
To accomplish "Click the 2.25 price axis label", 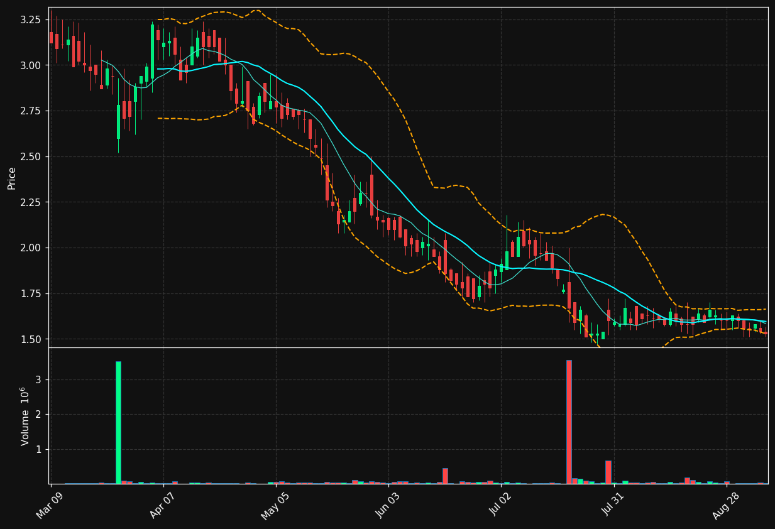I will 31,202.
